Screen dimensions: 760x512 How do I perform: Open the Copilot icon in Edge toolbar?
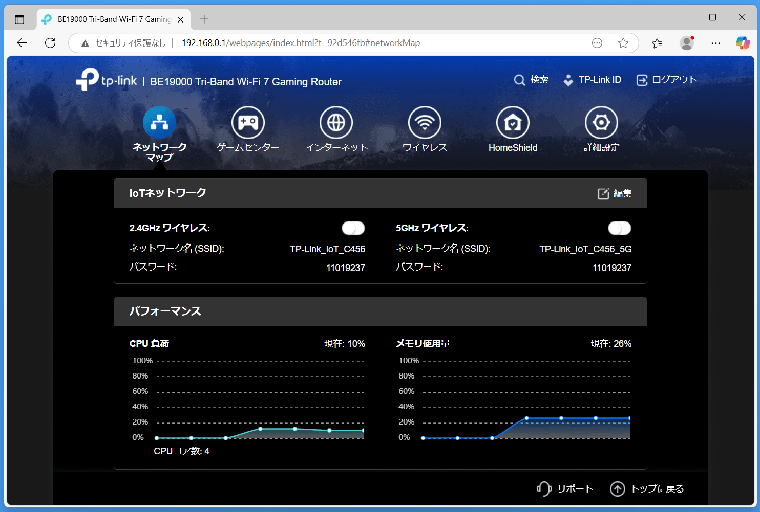coord(743,43)
